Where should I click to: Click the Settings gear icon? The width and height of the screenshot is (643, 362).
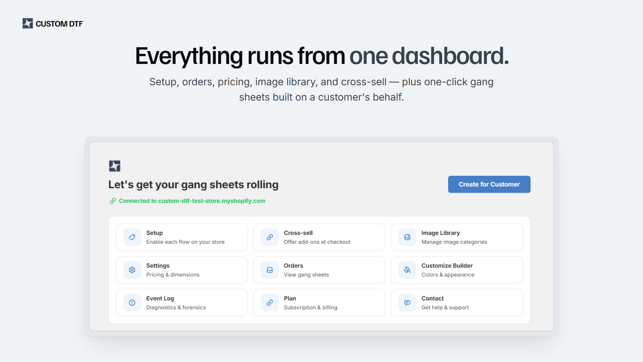(x=132, y=270)
